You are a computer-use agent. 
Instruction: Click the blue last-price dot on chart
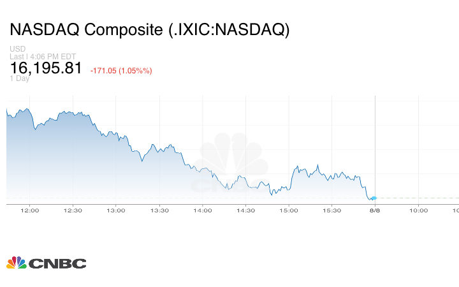pos(374,198)
